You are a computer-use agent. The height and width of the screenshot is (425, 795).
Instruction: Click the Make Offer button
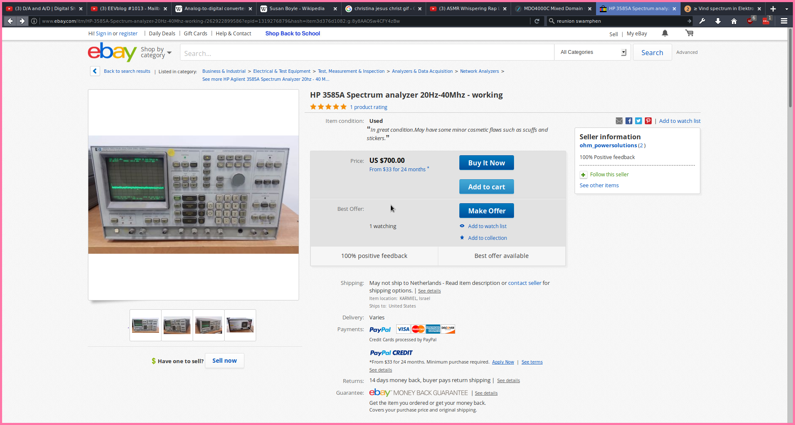tap(487, 211)
